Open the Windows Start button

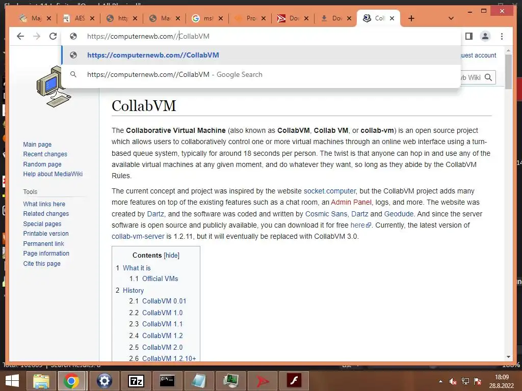12,381
